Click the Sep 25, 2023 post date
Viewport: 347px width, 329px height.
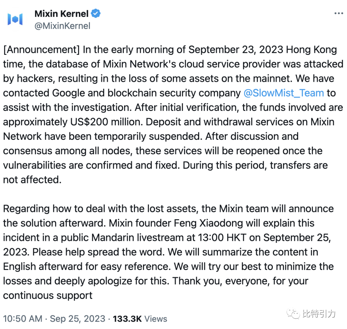click(x=77, y=319)
